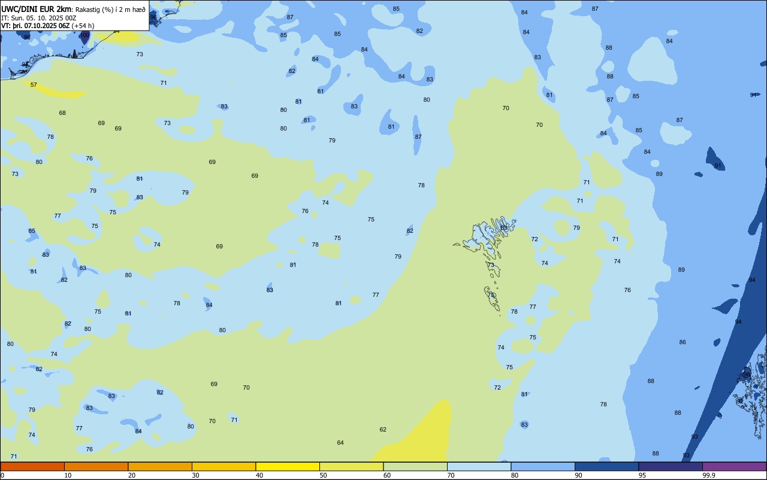
Task: Select the 40–50 bright yellow legend swatch
Action: click(288, 466)
